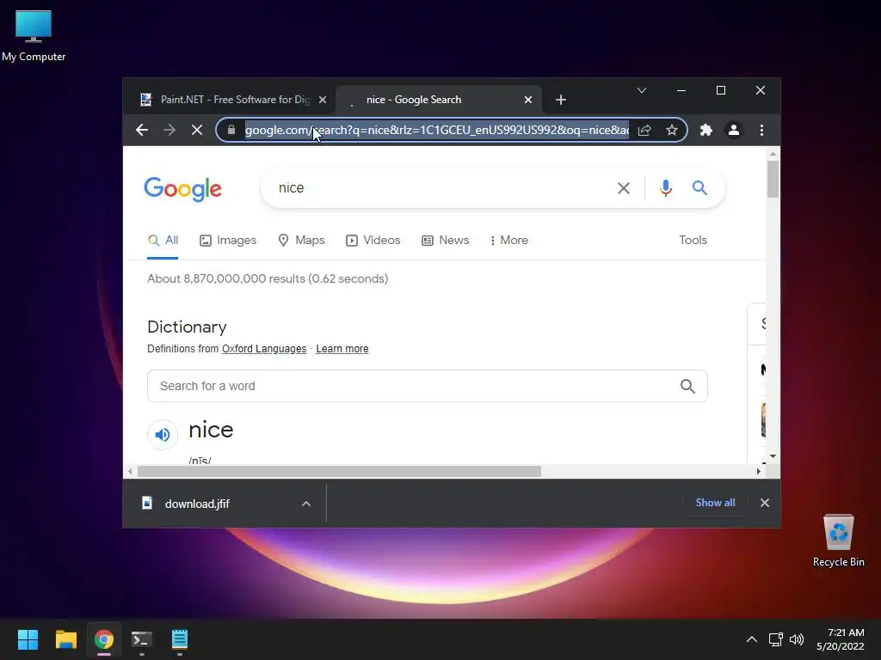The height and width of the screenshot is (660, 881).
Task: Click the scroll right arrow
Action: point(759,472)
